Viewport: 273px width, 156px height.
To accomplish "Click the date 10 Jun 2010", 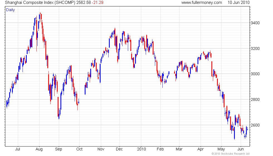I will pyautogui.click(x=238, y=3).
